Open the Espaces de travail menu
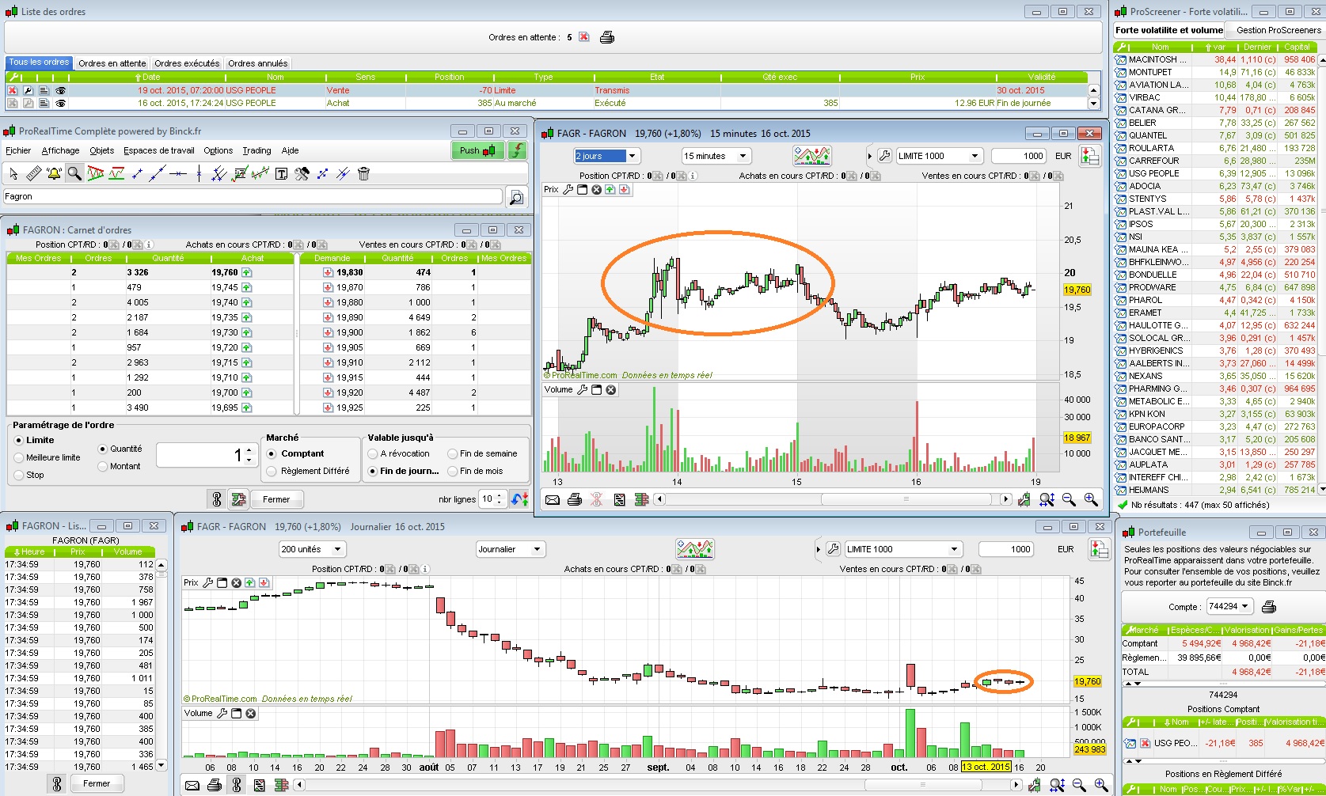The width and height of the screenshot is (1326, 796). (x=159, y=150)
